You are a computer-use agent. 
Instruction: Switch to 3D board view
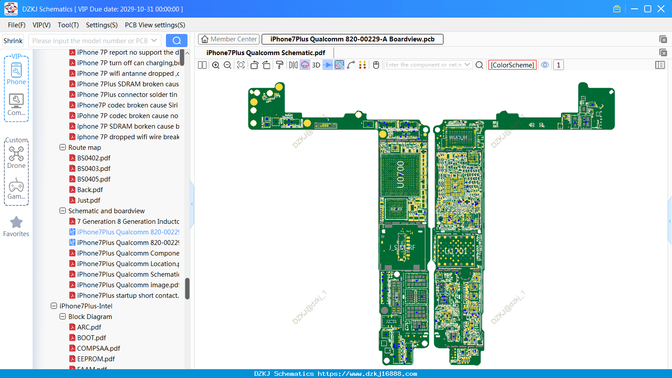tap(316, 65)
